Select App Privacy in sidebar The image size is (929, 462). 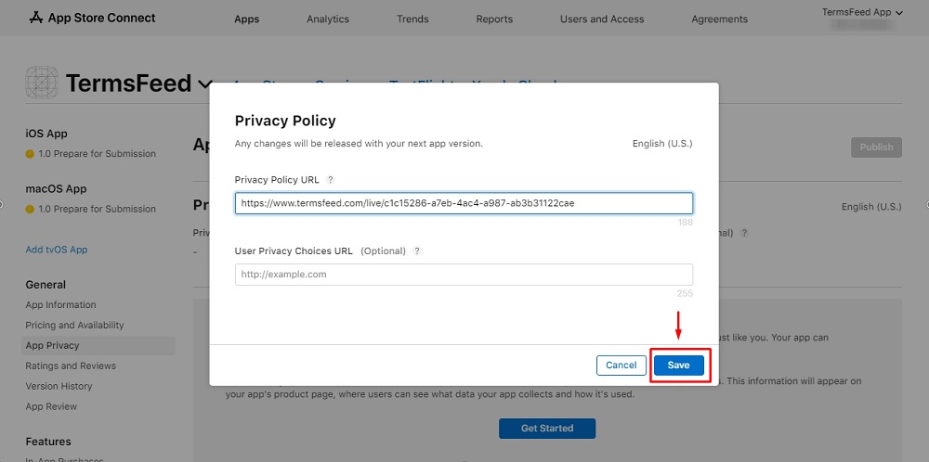(98, 345)
